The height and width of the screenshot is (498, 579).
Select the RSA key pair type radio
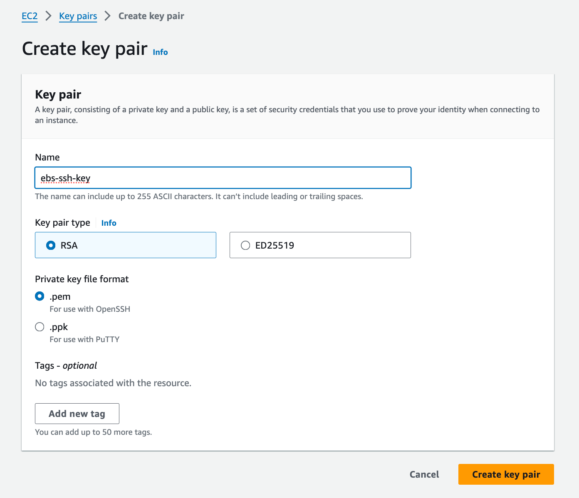click(x=51, y=245)
